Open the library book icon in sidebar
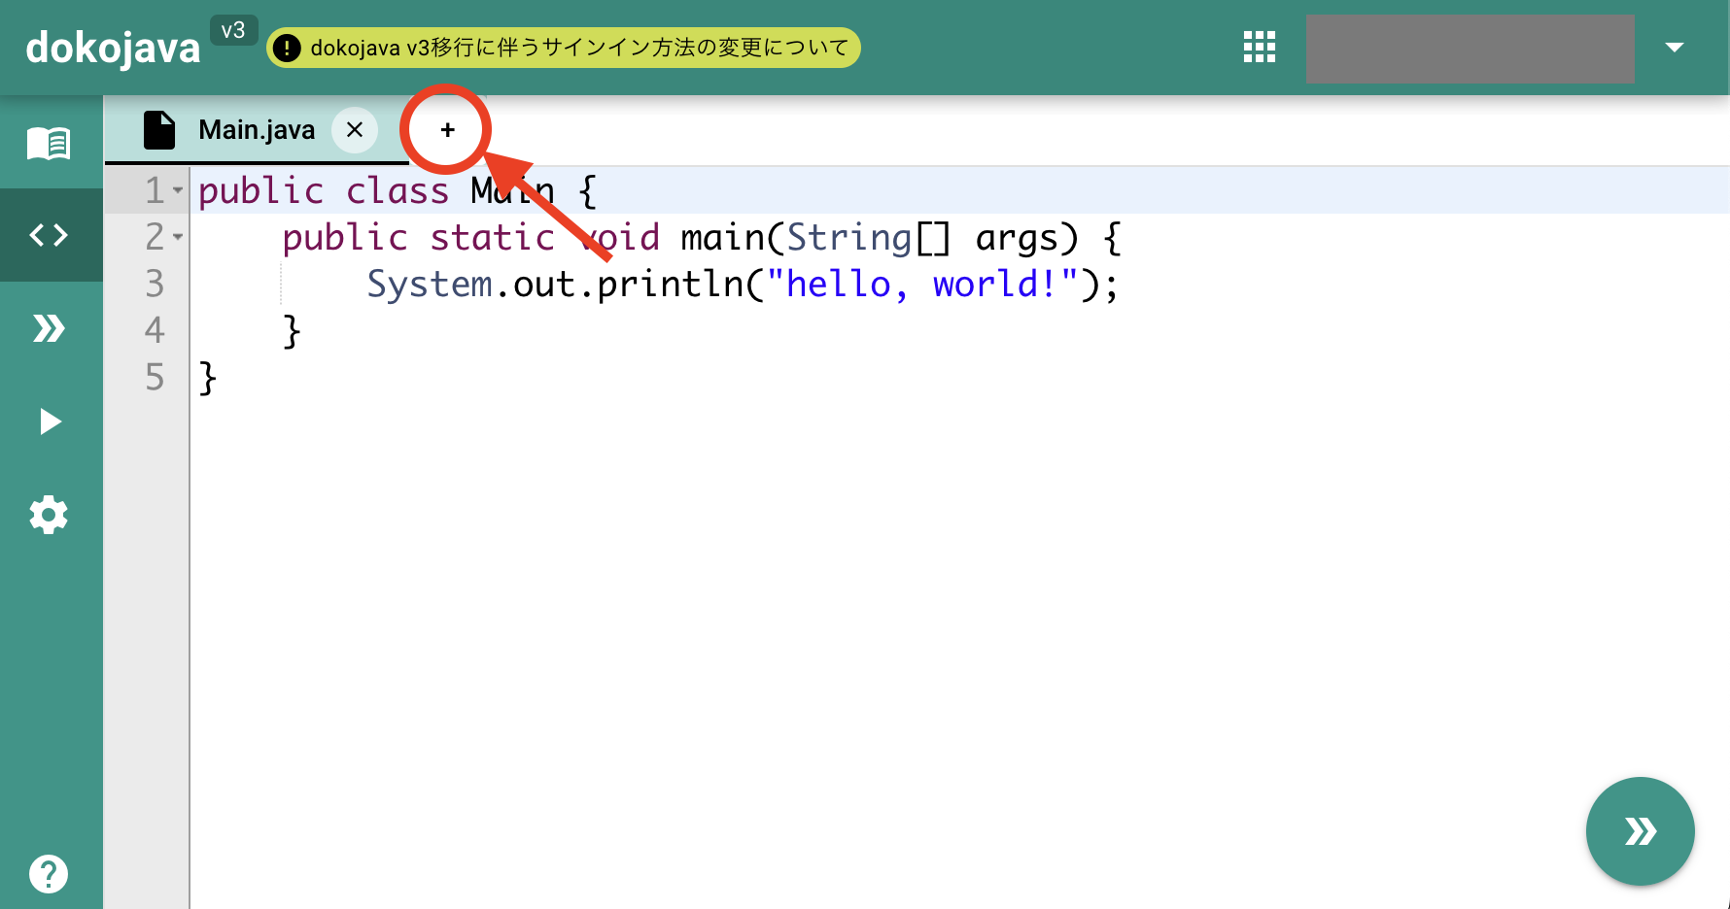This screenshot has height=909, width=1730. [x=49, y=144]
